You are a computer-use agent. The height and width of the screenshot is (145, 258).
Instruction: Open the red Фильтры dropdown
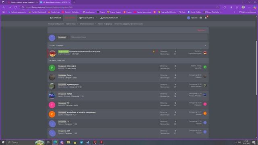pyautogui.click(x=202, y=30)
